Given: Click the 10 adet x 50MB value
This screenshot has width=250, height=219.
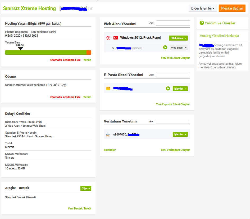Looking at the screenshot, I should click(x=15, y=169).
